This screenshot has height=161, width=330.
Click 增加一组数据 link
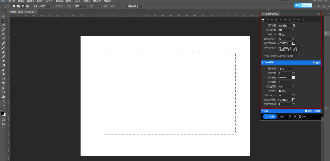312,111
